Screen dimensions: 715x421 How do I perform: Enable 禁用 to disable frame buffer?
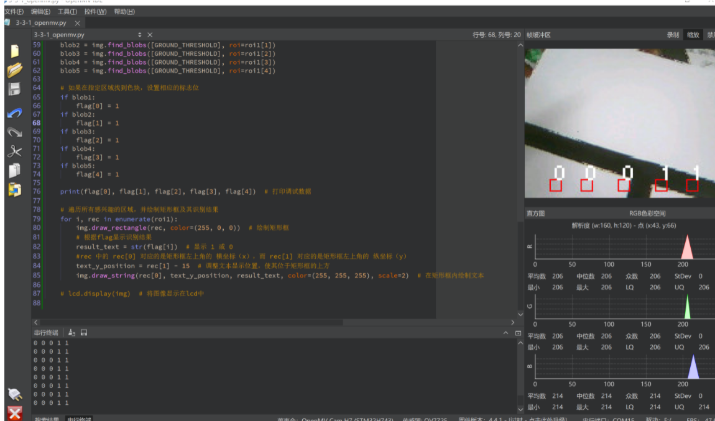tap(710, 35)
